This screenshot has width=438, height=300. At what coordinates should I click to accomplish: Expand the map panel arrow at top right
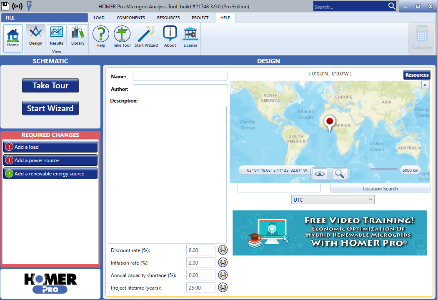pyautogui.click(x=425, y=85)
